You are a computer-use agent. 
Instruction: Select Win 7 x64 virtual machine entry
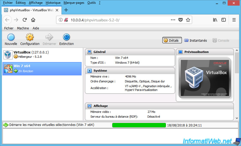coord(42,69)
